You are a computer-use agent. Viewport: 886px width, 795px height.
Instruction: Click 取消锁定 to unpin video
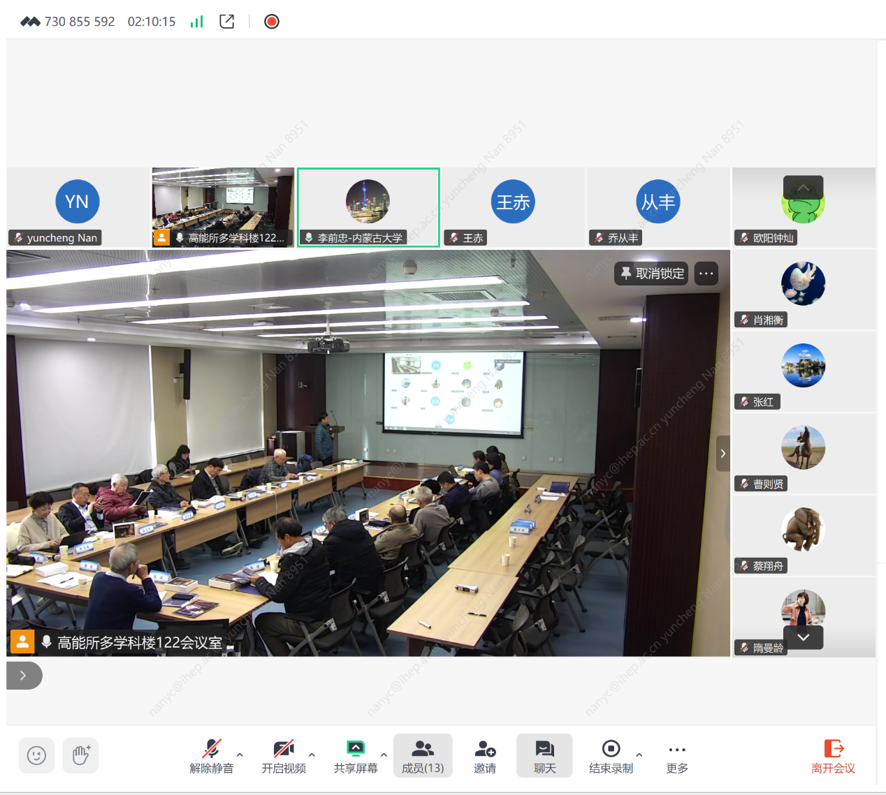652,274
